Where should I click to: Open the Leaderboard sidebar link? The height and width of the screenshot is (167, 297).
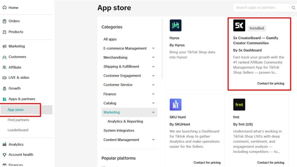click(x=18, y=130)
